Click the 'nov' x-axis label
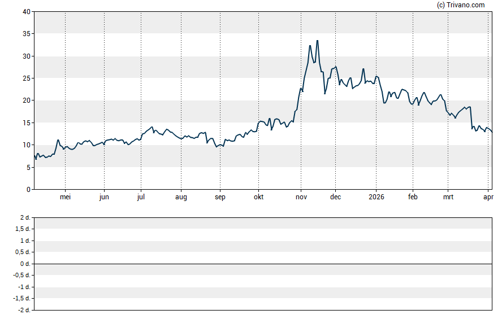This screenshot has width=502, height=319. pos(301,197)
